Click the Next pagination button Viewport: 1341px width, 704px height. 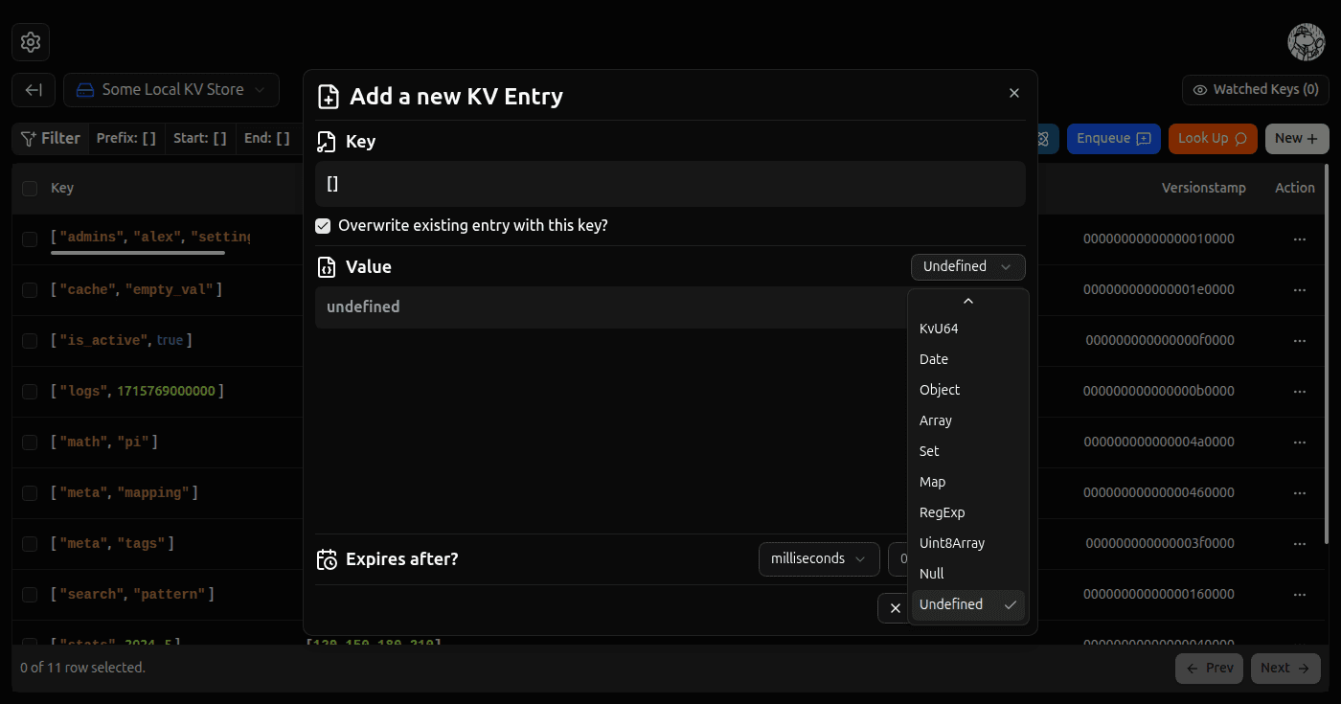[x=1285, y=668]
